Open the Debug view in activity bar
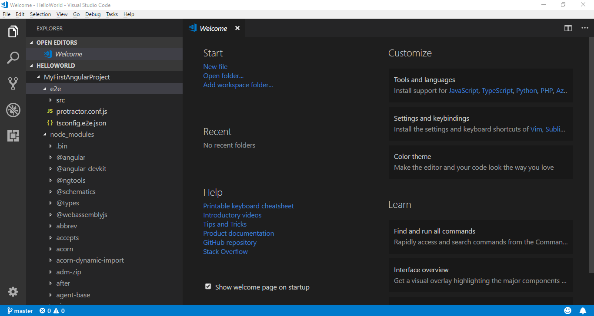This screenshot has height=316, width=594. tap(13, 110)
